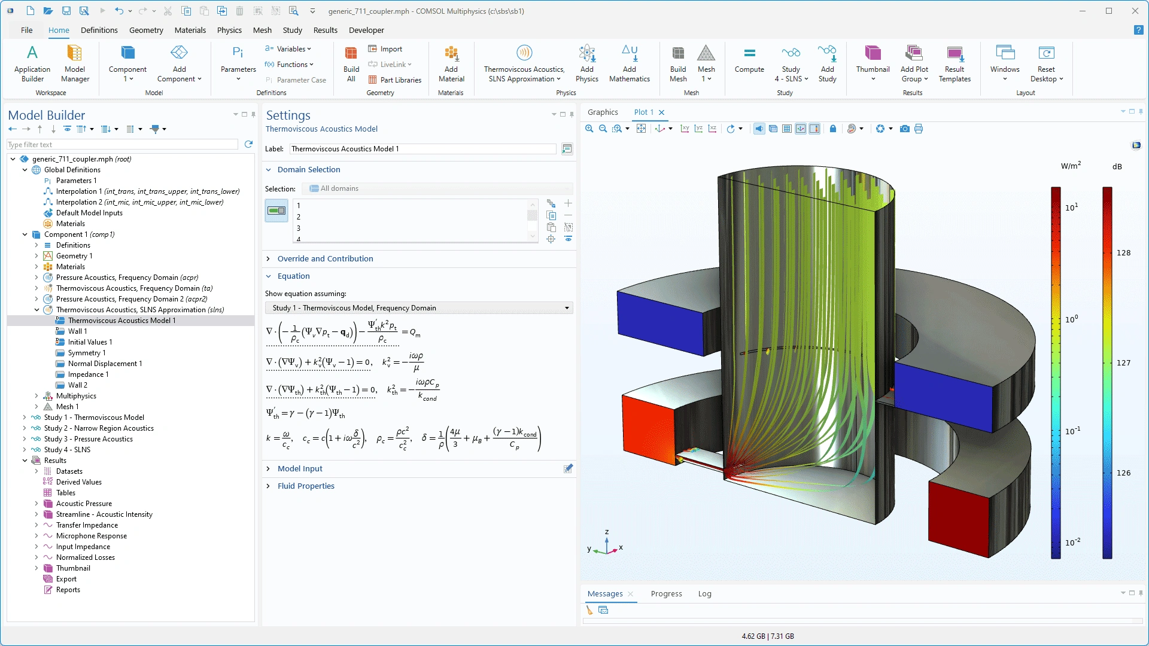The image size is (1149, 646).
Task: Switch to the Progress tab
Action: pyautogui.click(x=666, y=593)
